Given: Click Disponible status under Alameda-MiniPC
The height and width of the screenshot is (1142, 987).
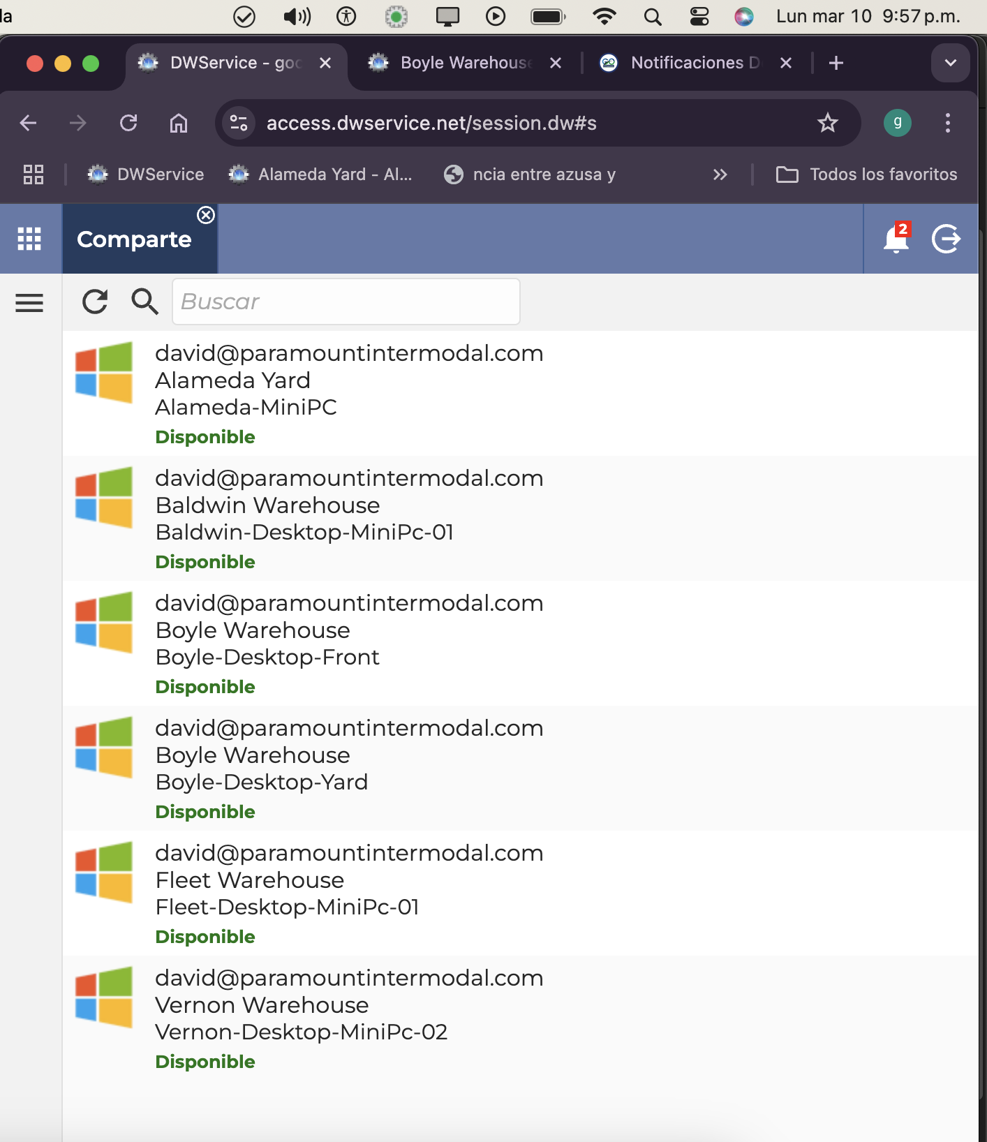Looking at the screenshot, I should [x=205, y=437].
